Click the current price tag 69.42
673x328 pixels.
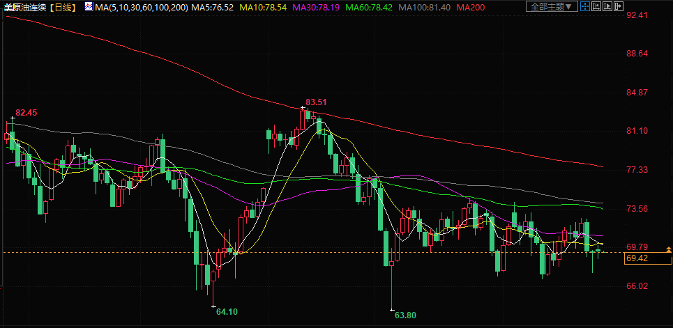click(x=637, y=258)
